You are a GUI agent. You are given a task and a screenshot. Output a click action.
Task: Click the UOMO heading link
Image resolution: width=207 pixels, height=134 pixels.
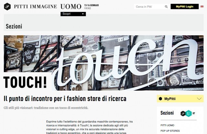71,6
